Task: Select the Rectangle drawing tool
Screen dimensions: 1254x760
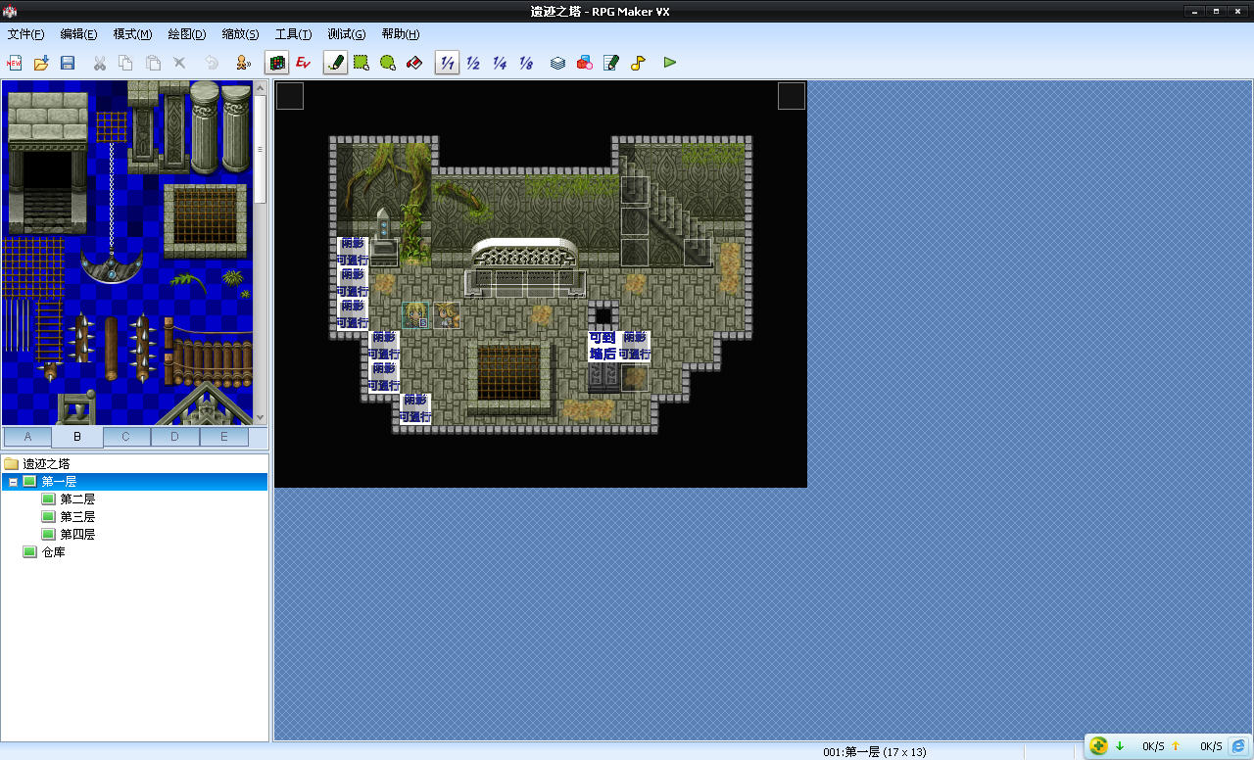Action: coord(362,63)
